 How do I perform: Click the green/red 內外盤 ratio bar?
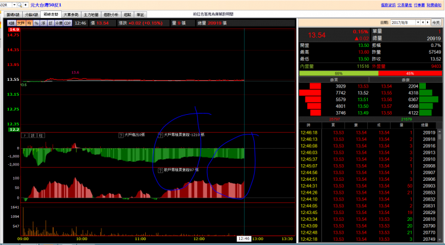point(371,73)
